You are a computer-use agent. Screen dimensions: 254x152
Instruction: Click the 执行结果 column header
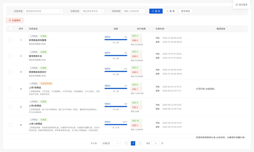(x=141, y=29)
